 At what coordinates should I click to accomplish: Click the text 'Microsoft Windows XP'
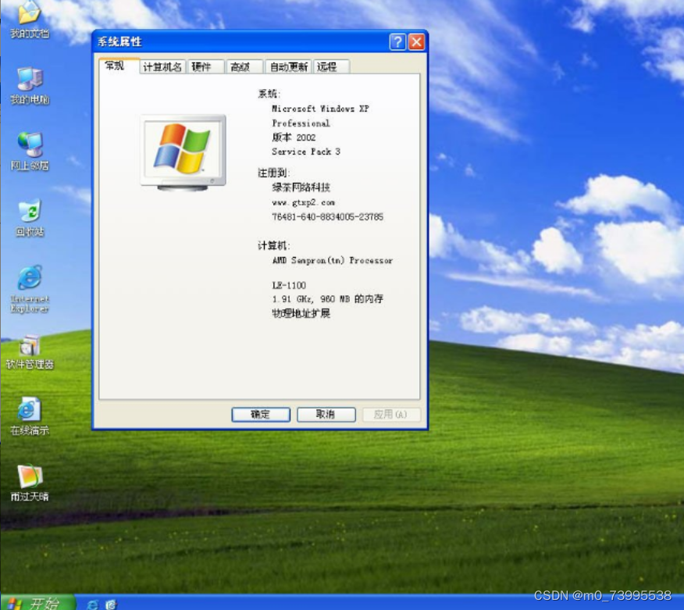(320, 109)
